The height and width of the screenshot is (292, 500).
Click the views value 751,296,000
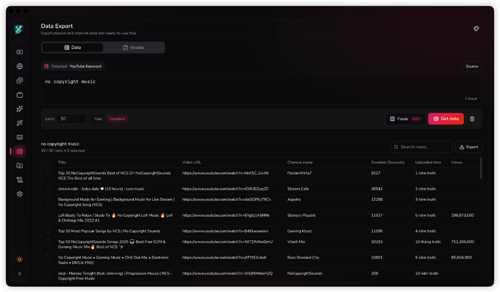(462, 242)
